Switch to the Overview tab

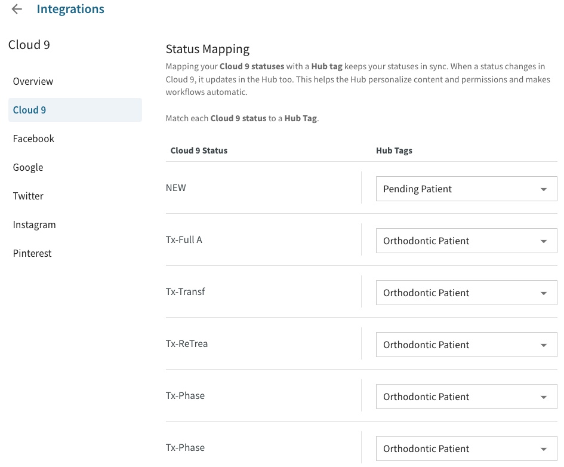click(x=33, y=81)
